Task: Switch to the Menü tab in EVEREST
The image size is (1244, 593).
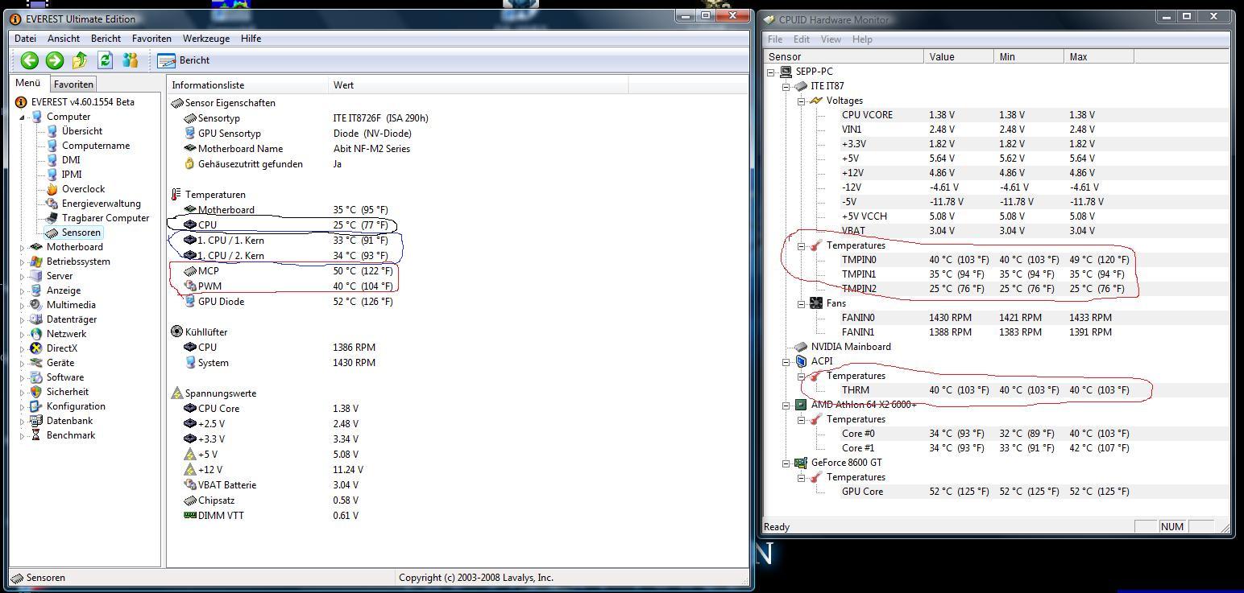Action: 28,84
